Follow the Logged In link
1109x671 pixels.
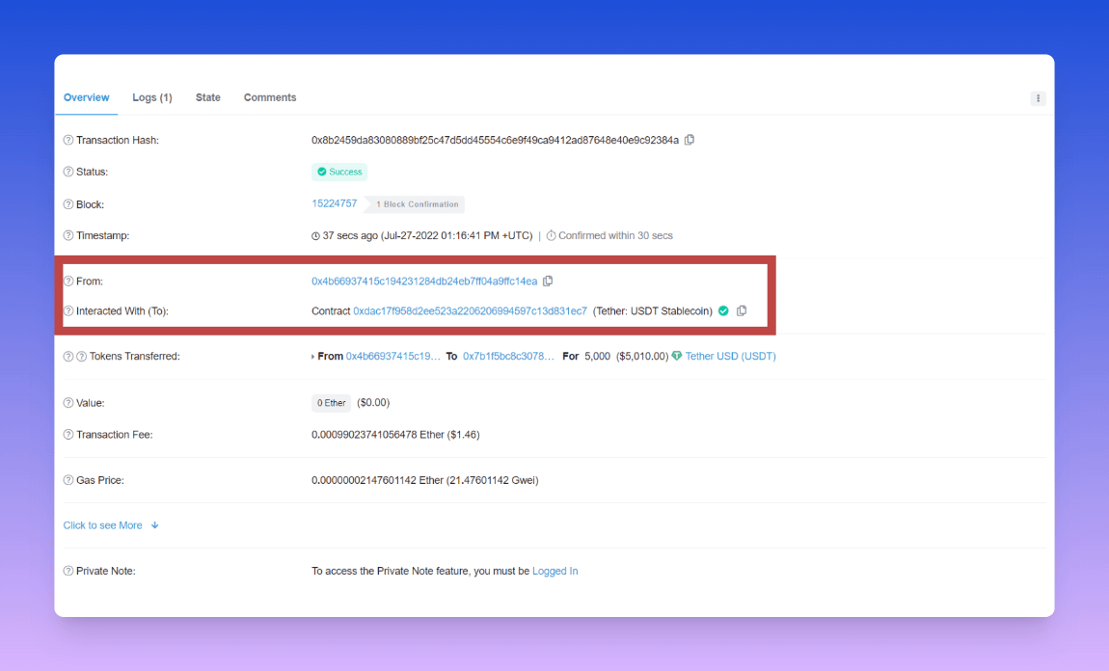(554, 571)
